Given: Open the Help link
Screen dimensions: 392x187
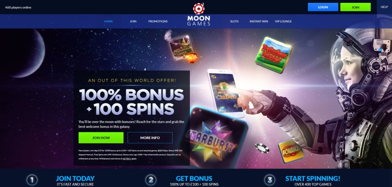Looking at the screenshot, I should click(x=384, y=7).
